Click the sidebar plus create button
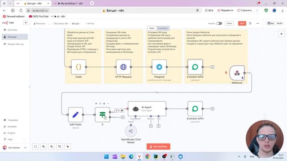This screenshot has height=161, width=287. [26, 23]
